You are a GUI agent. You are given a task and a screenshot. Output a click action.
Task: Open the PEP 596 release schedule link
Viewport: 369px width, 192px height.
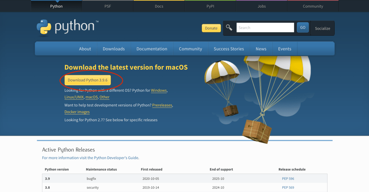(288, 179)
